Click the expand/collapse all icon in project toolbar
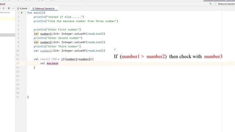Image resolution: width=235 pixels, height=132 pixels. point(4,8)
